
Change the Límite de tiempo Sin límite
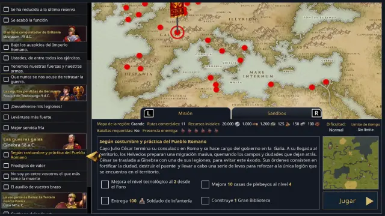[365, 130]
